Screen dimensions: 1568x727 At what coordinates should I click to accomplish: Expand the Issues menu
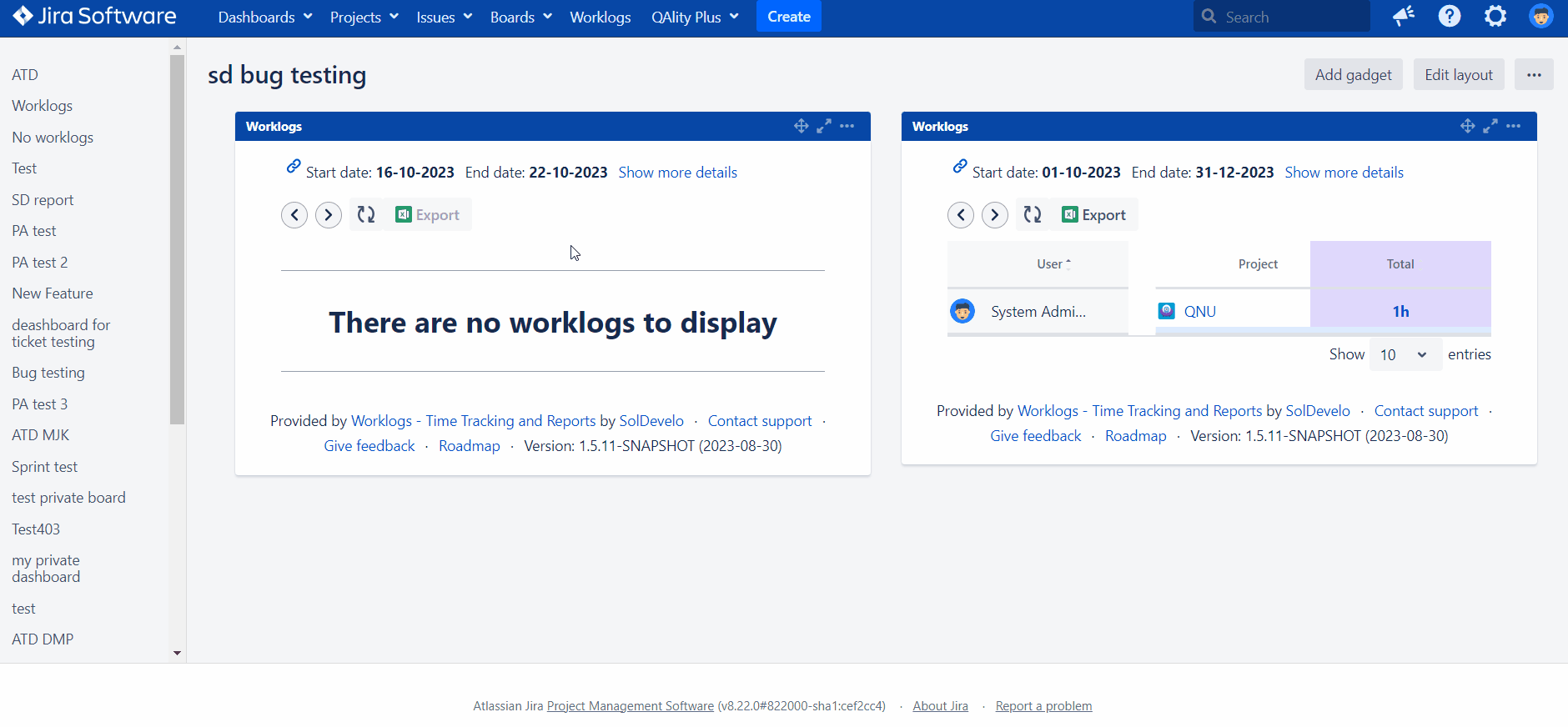coord(445,17)
